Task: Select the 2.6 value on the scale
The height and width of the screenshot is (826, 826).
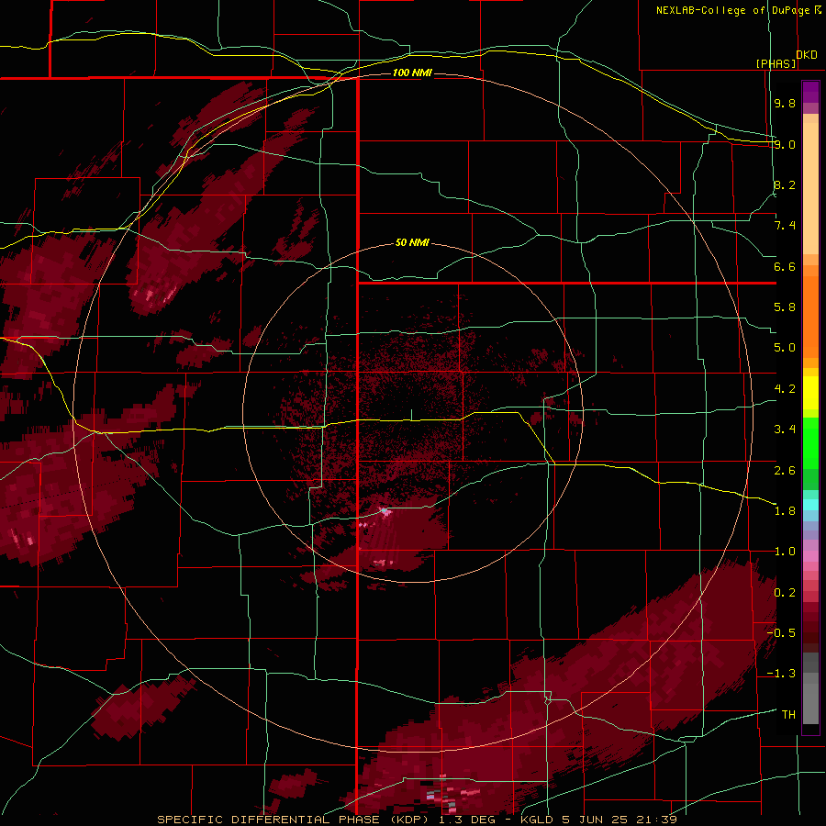Action: pos(785,471)
